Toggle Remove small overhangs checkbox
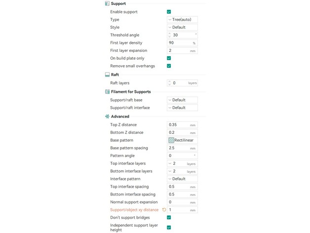Image resolution: width=310 pixels, height=233 pixels. pos(169,66)
